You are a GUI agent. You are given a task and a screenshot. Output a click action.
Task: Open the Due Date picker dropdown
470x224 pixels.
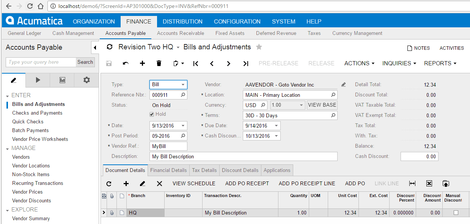pos(277,126)
